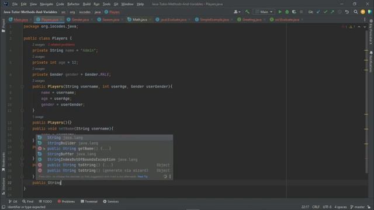Open Search Everywhere magnifier icon
This screenshot has width=374, height=210.
point(356,12)
